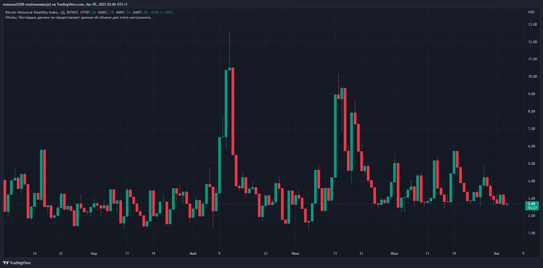
Task: Click the chart title Bitcoin Historical Volatility Index
Action: pyautogui.click(x=32, y=12)
